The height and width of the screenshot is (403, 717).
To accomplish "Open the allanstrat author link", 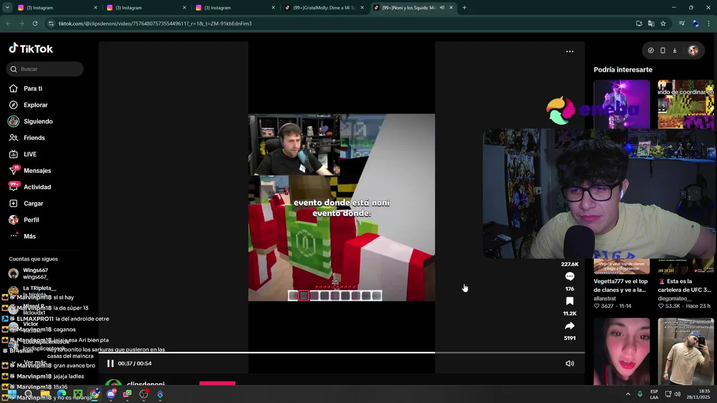I will pos(604,298).
